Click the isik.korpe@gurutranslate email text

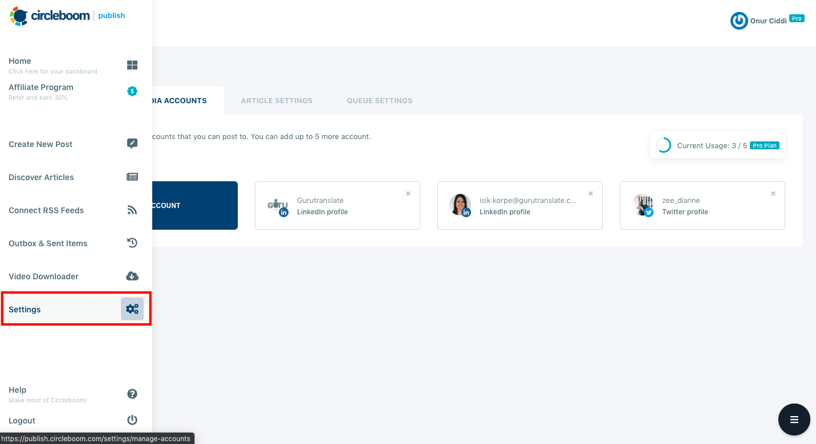point(528,200)
